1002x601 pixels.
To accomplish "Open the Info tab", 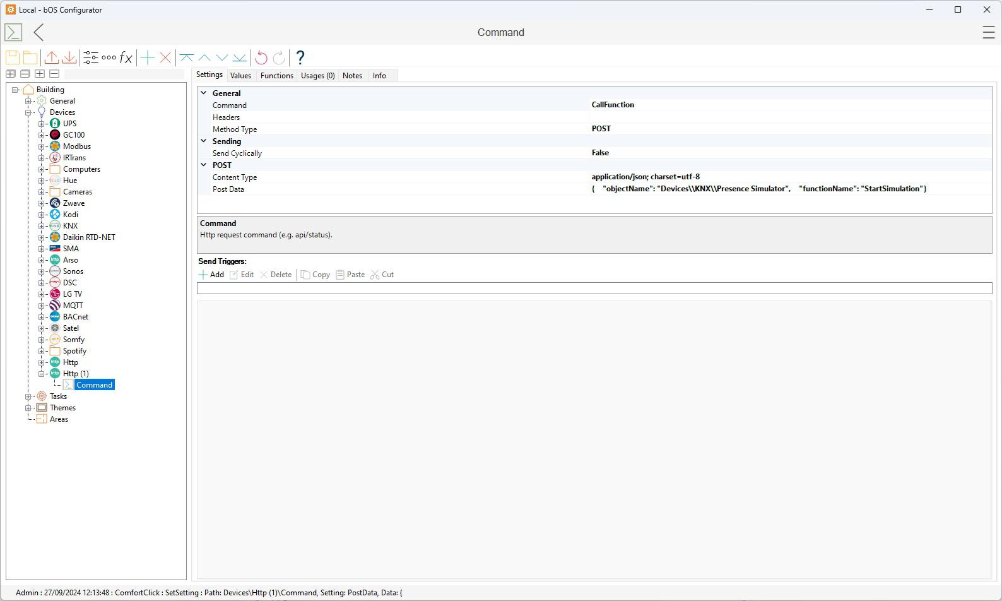I will coord(379,76).
